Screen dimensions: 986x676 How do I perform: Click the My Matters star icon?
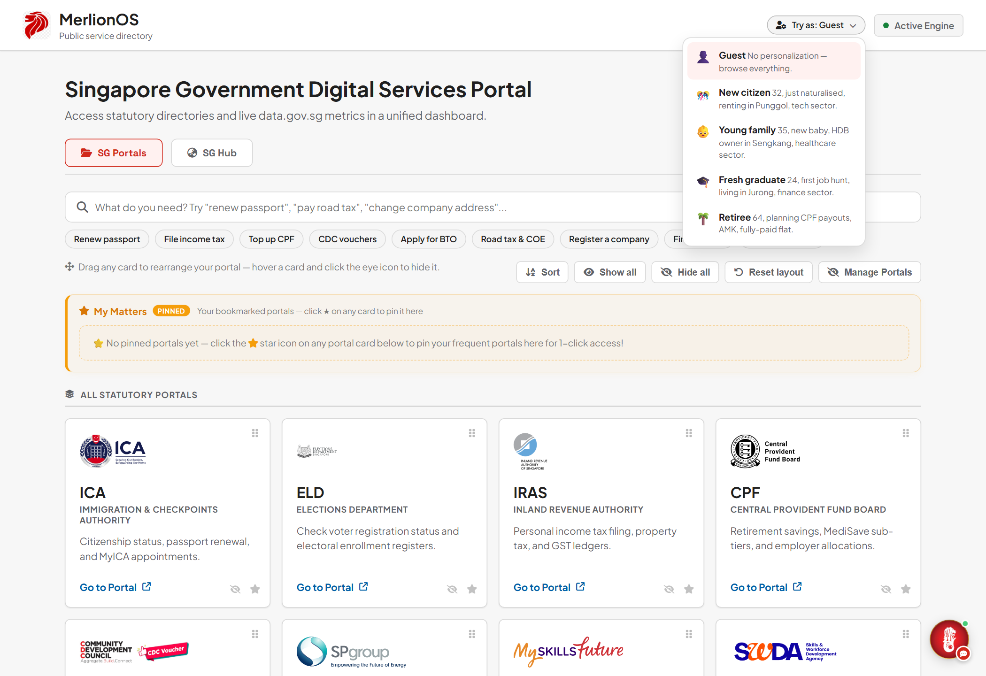(84, 311)
